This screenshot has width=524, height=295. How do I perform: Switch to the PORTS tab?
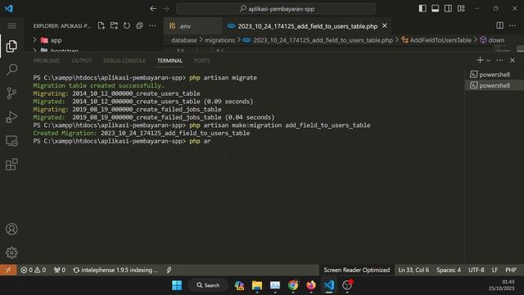202,61
